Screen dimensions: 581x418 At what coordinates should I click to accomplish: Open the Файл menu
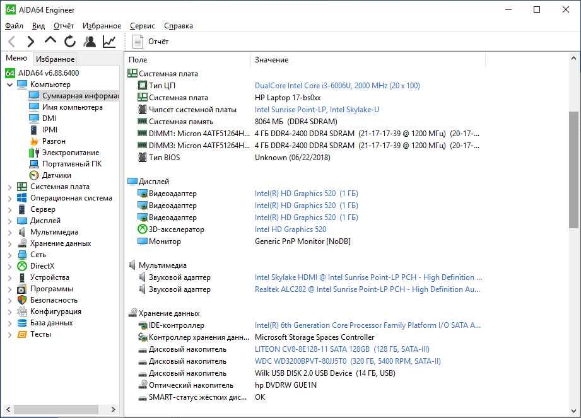click(x=14, y=26)
